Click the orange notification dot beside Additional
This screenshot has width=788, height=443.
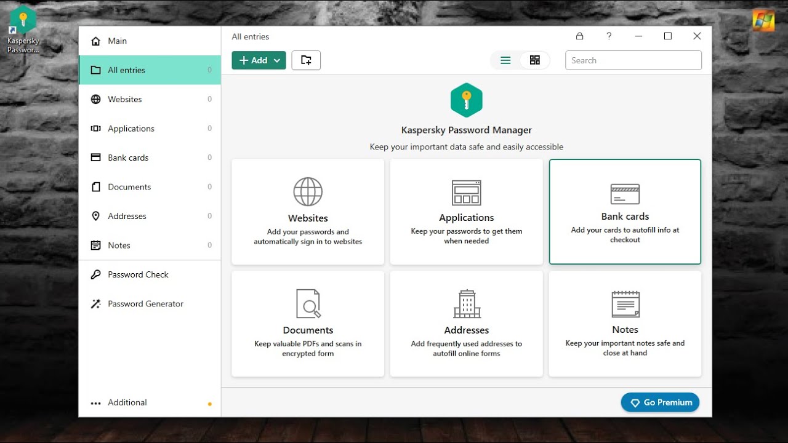(x=210, y=404)
